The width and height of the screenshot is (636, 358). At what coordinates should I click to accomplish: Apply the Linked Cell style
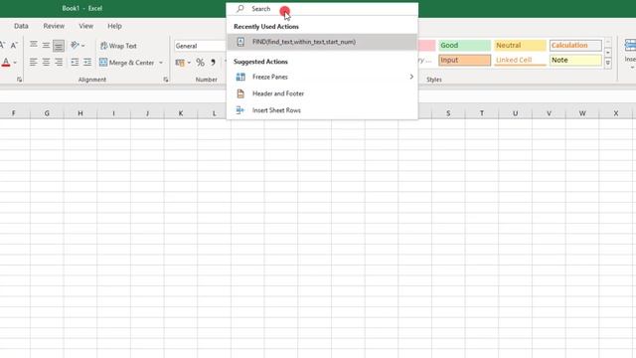(x=520, y=60)
